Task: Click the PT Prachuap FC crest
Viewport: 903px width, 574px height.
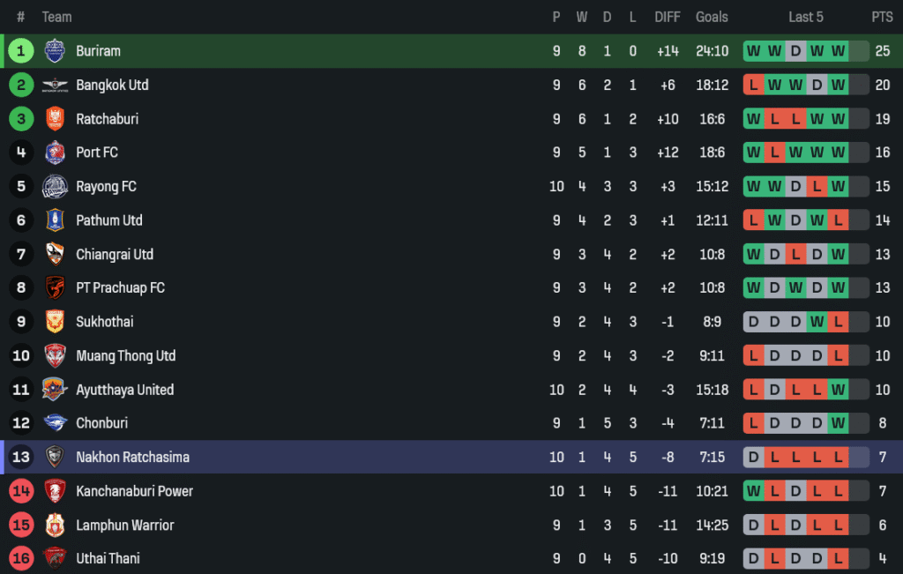Action: [x=55, y=288]
